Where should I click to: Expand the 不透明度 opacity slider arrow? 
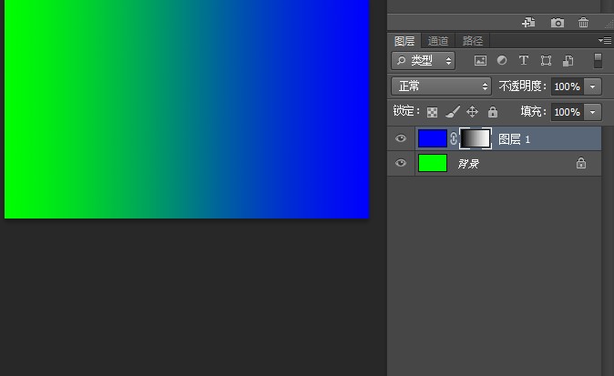593,86
